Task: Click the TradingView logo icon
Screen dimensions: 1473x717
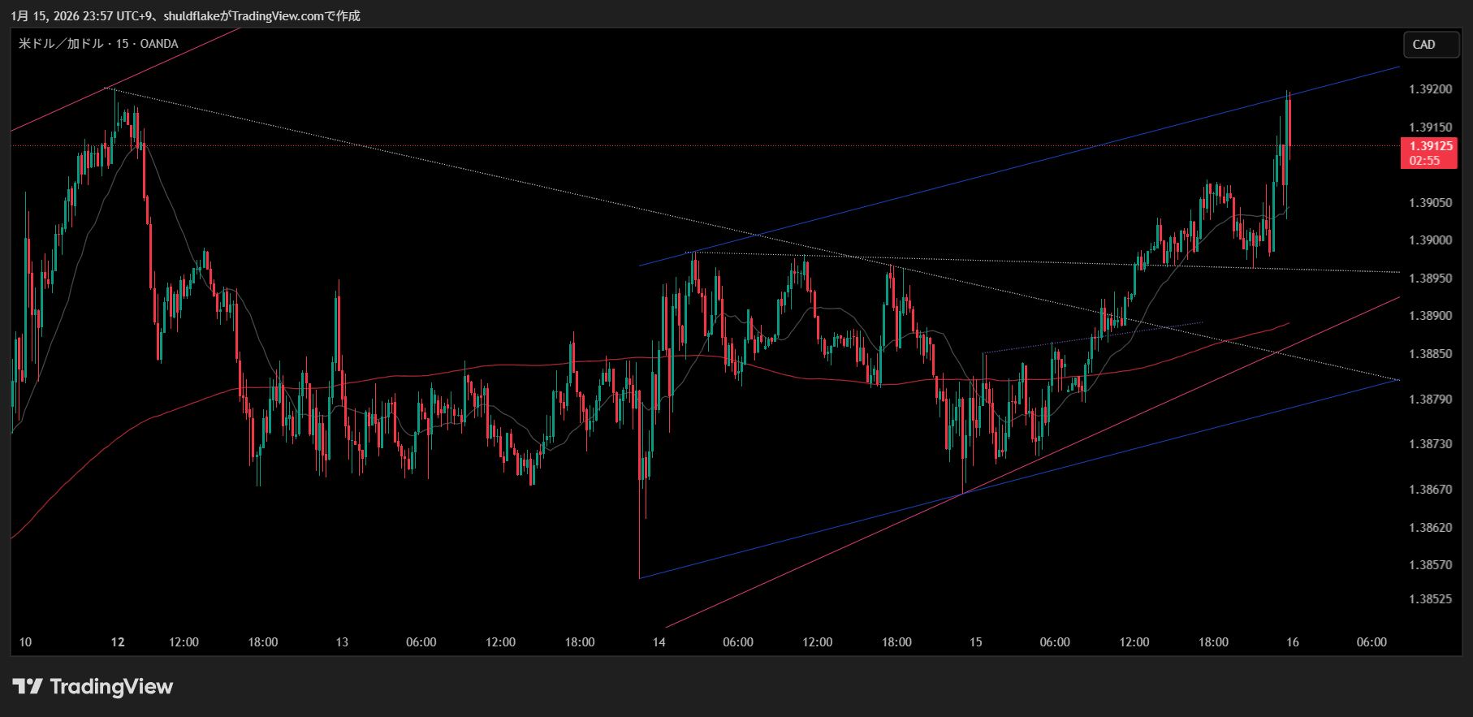Action: pos(28,687)
